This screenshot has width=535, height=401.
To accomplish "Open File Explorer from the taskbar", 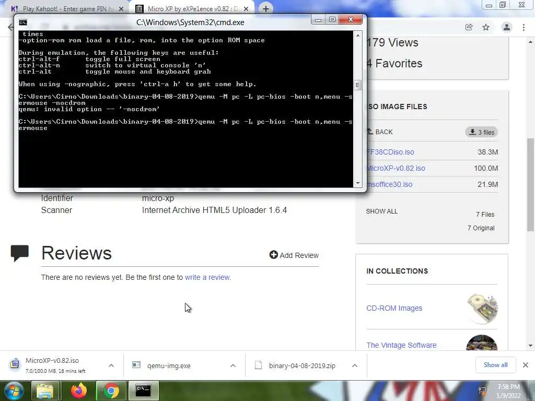I will [x=45, y=391].
